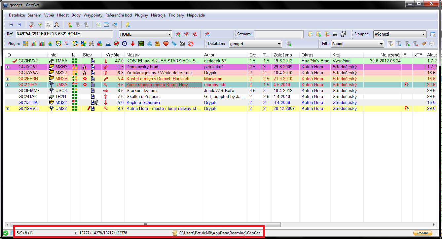Click the pin with green plus beside HOME
Screen dimensions: 442x239
(x=178, y=34)
